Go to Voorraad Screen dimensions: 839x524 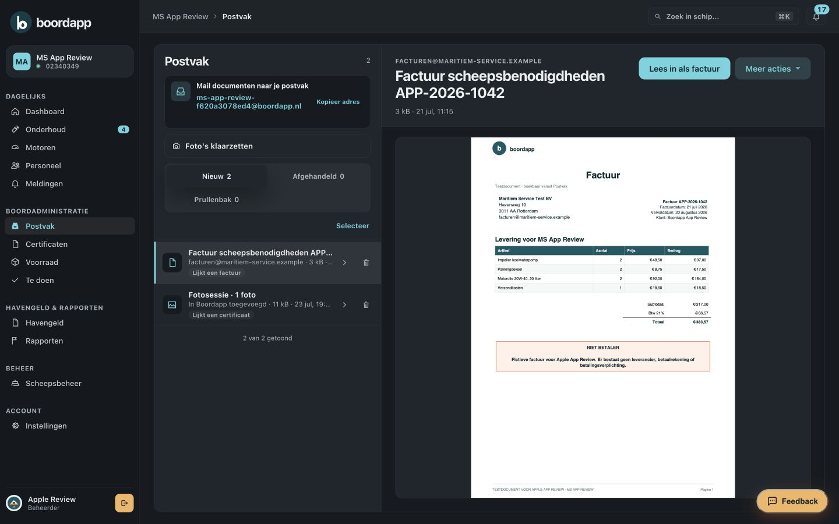pos(70,262)
